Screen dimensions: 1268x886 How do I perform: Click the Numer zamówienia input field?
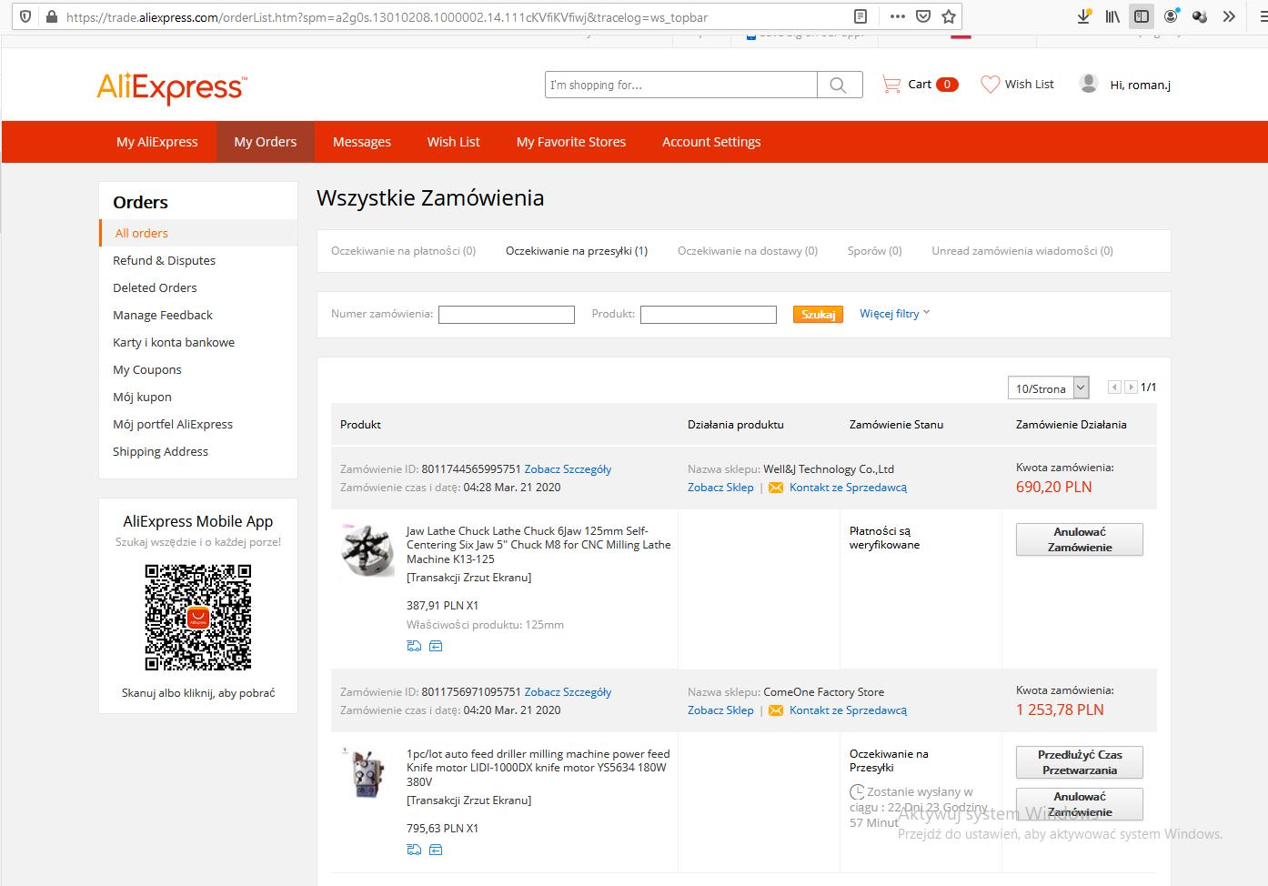pos(507,315)
